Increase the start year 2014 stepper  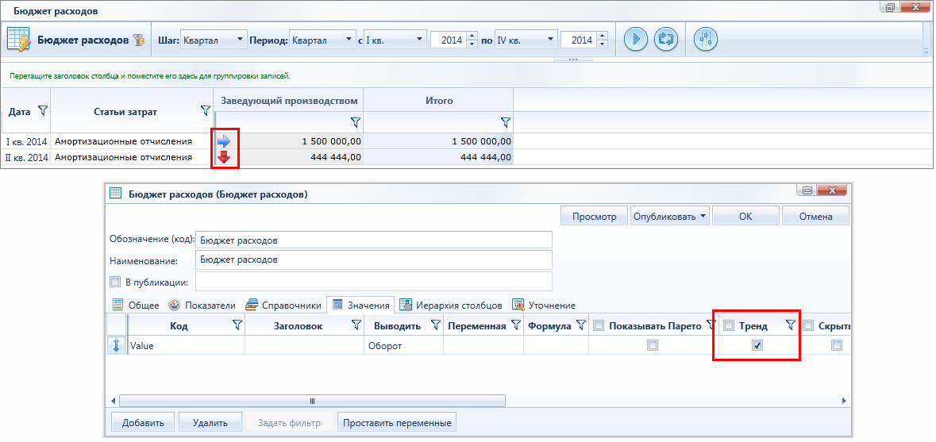click(472, 36)
